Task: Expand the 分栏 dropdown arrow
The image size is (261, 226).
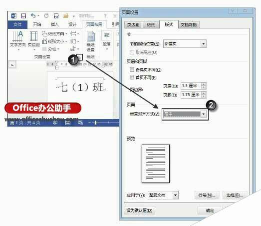Action: [58, 49]
